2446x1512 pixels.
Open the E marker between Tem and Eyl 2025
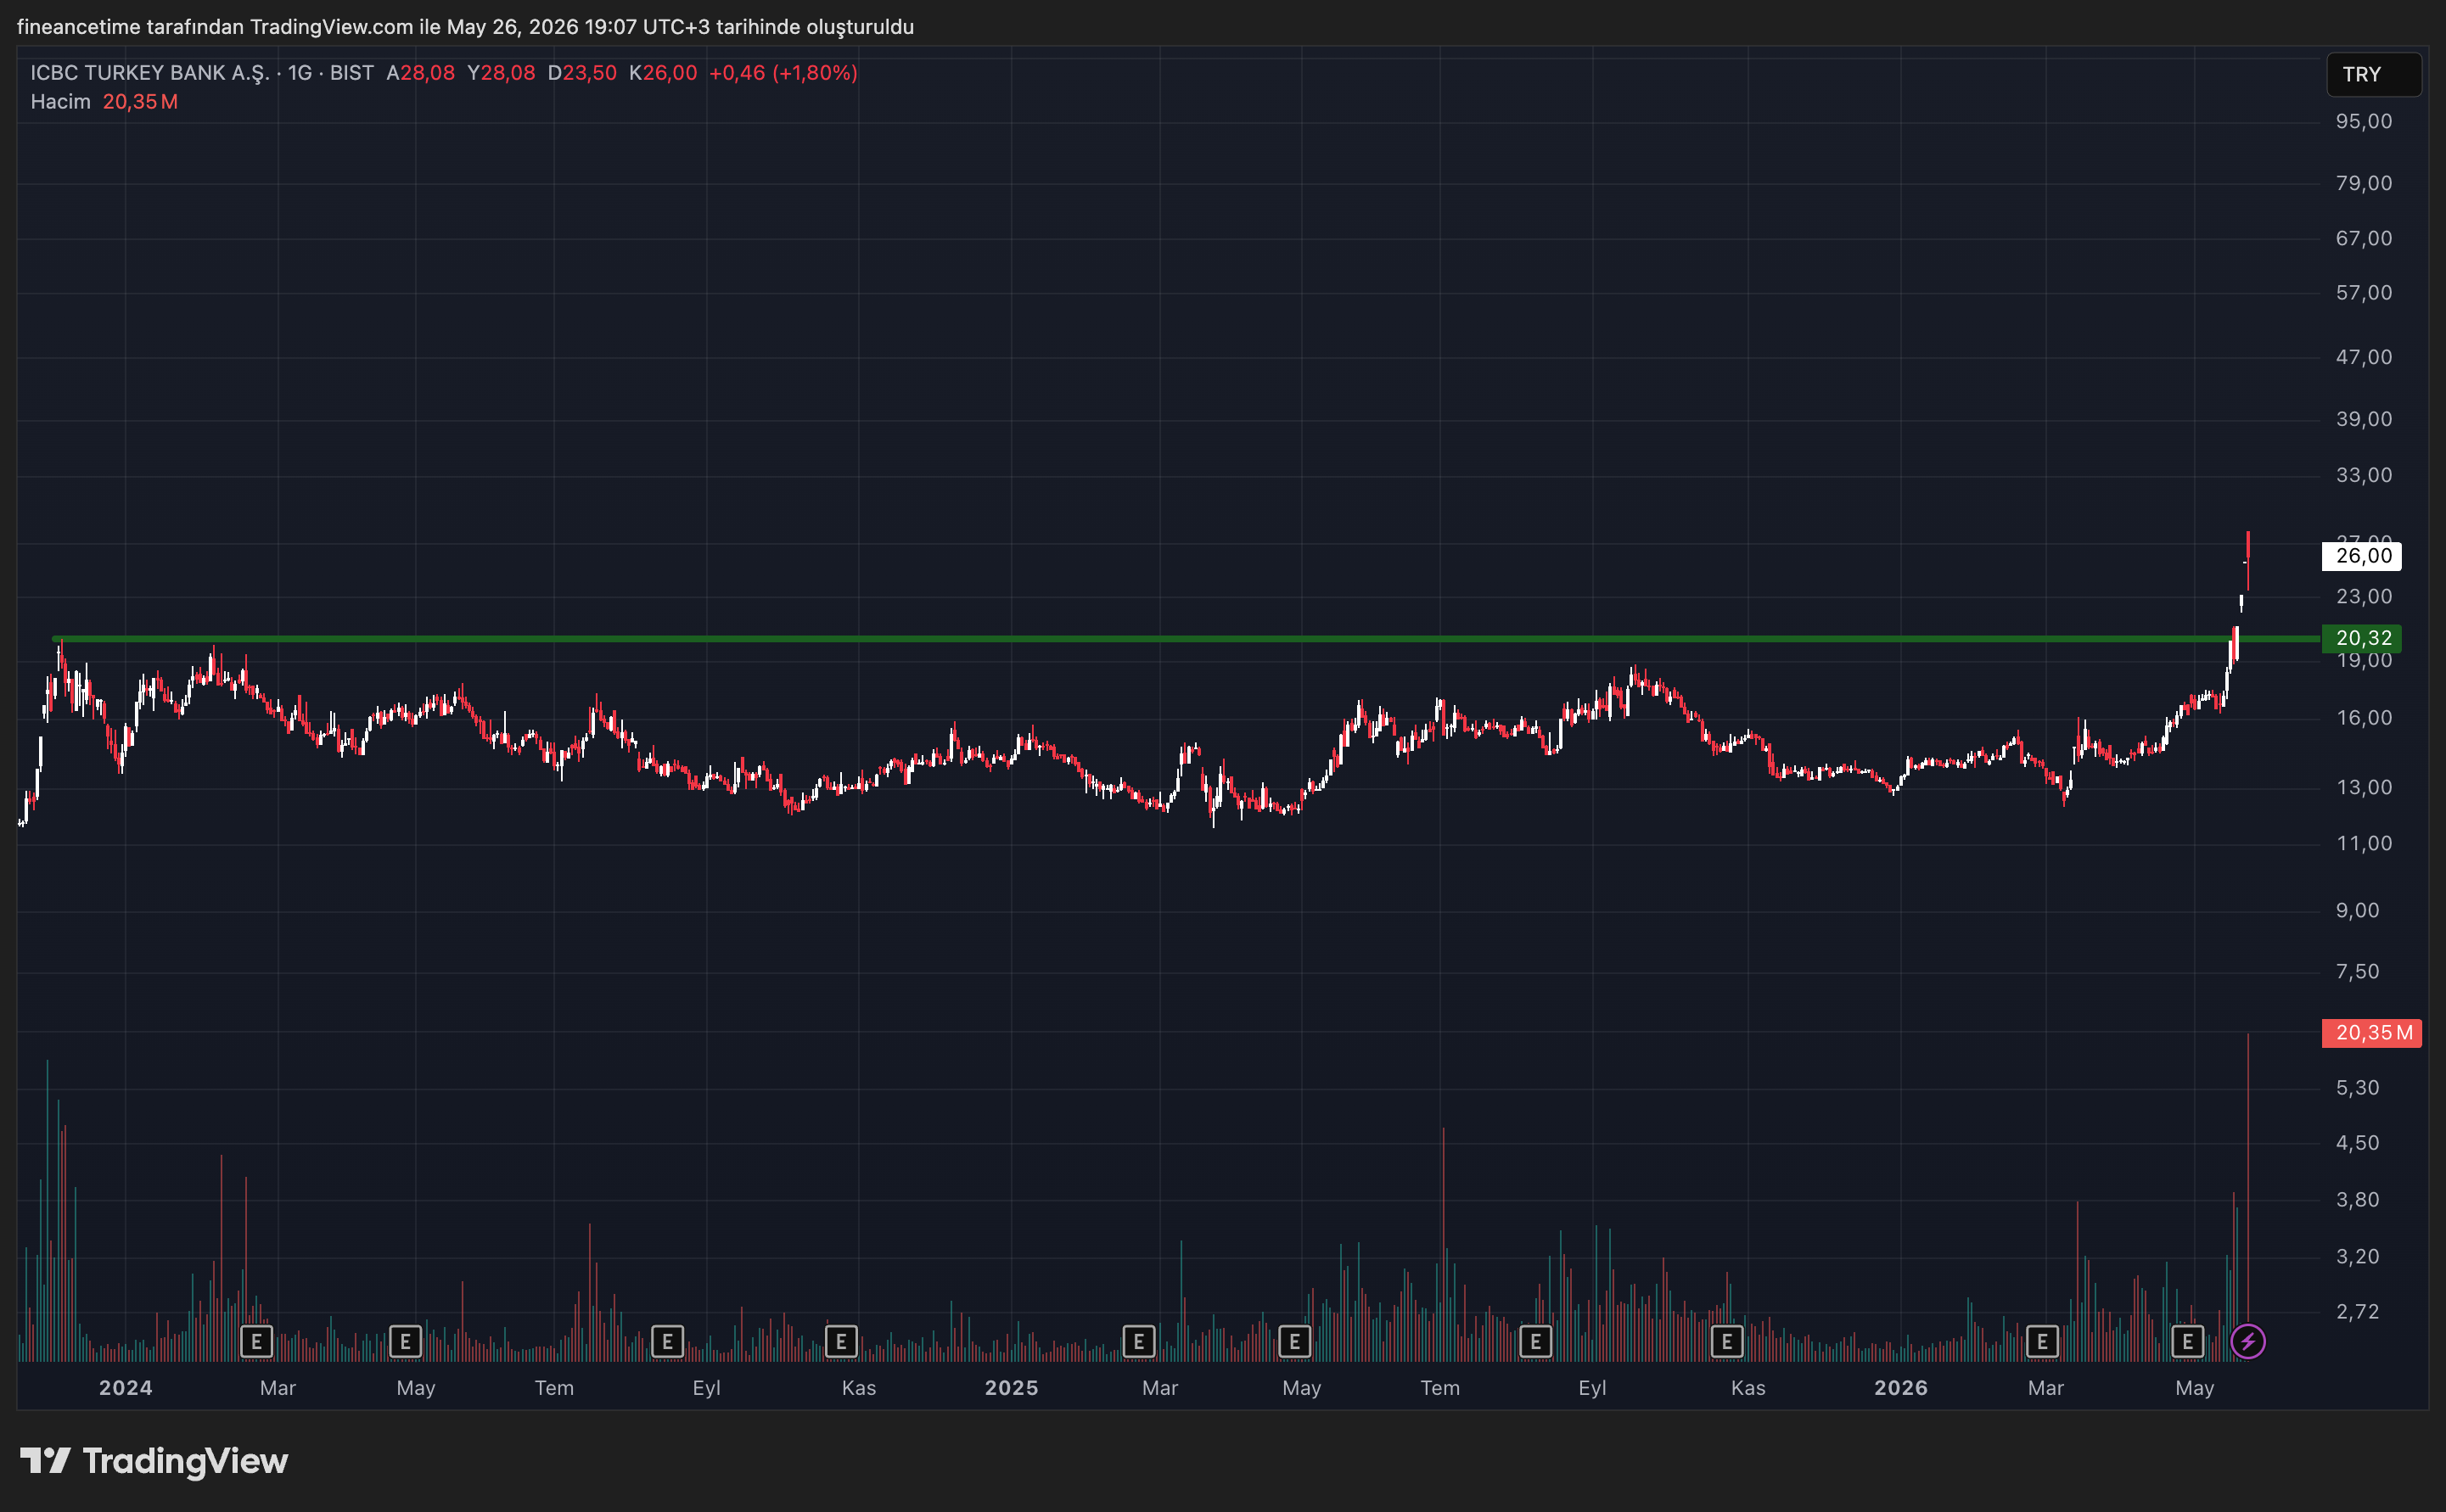(1536, 1341)
